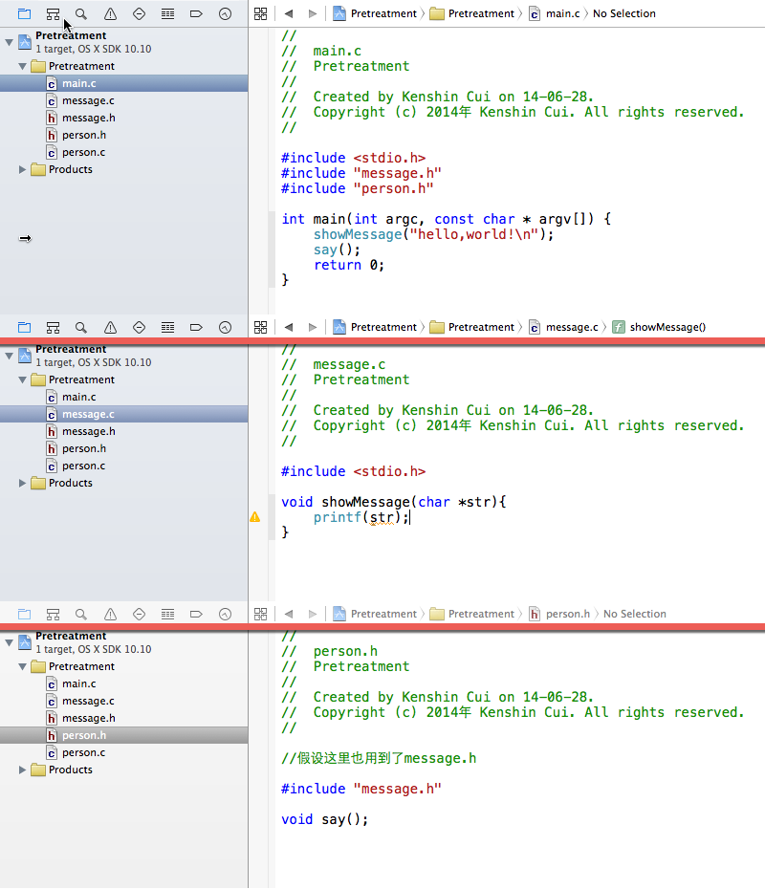The height and width of the screenshot is (889, 765).
Task: Collapse the Pretreatment folder in the middle panel
Action: pos(23,379)
